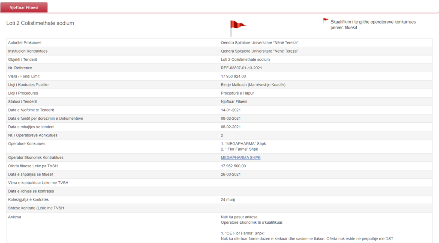Viewport: 439px width, 243px height.
Task: Click the Skualifikim legend text beside small flag
Action: [x=373, y=24]
